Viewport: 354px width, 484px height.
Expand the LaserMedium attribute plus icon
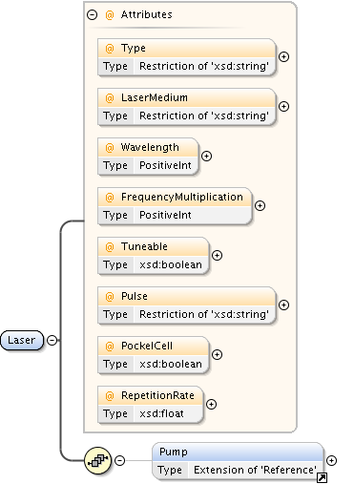click(283, 107)
